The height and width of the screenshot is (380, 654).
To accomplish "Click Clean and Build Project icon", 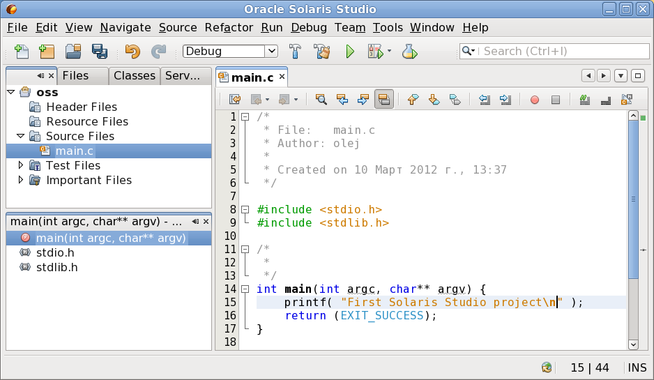I will pos(321,52).
